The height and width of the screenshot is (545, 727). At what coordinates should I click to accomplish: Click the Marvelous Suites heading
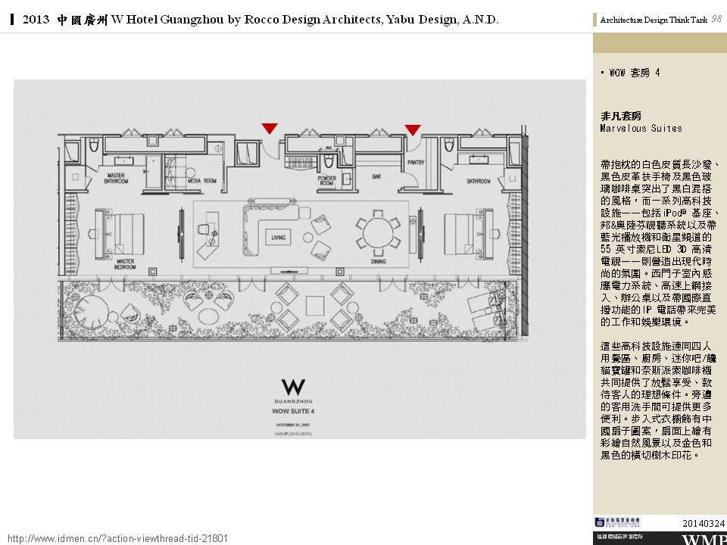pos(641,128)
